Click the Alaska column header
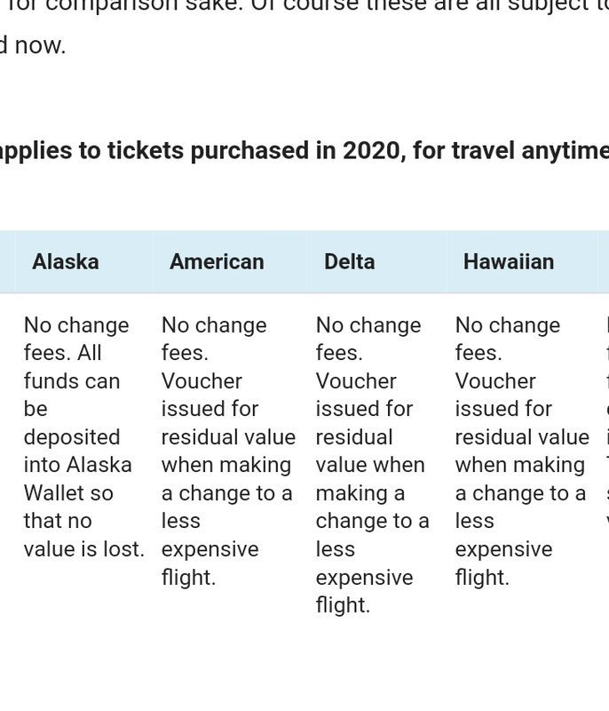The image size is (609, 711). [66, 261]
